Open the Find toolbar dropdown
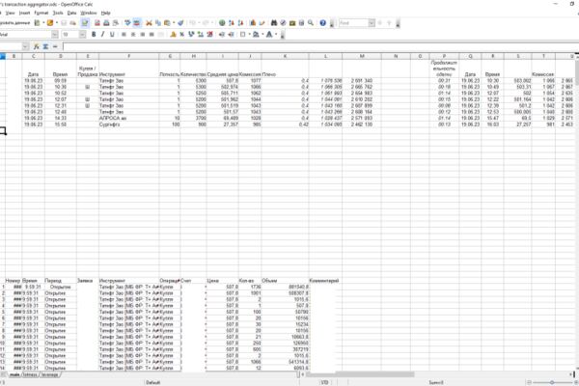 372,23
